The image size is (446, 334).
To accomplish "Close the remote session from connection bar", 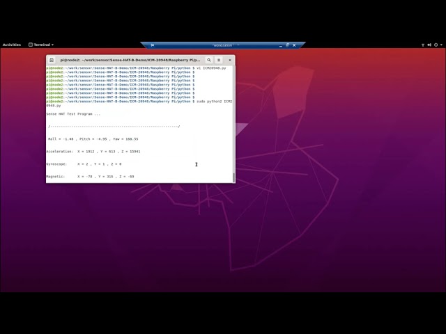I will click(295, 45).
